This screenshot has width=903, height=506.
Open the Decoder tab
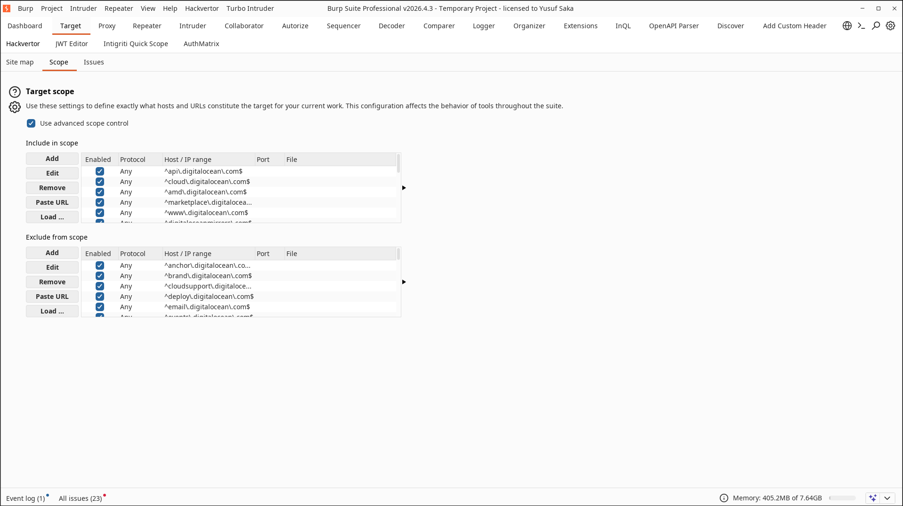pos(392,26)
